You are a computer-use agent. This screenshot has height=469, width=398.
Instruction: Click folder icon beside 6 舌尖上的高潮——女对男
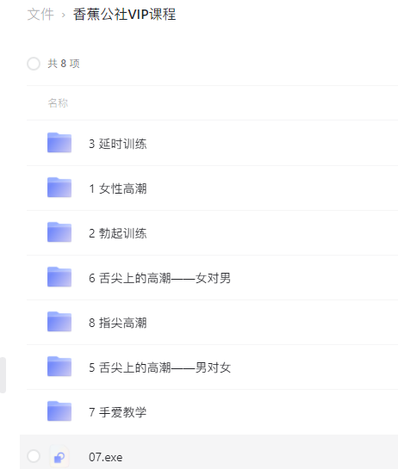[59, 277]
